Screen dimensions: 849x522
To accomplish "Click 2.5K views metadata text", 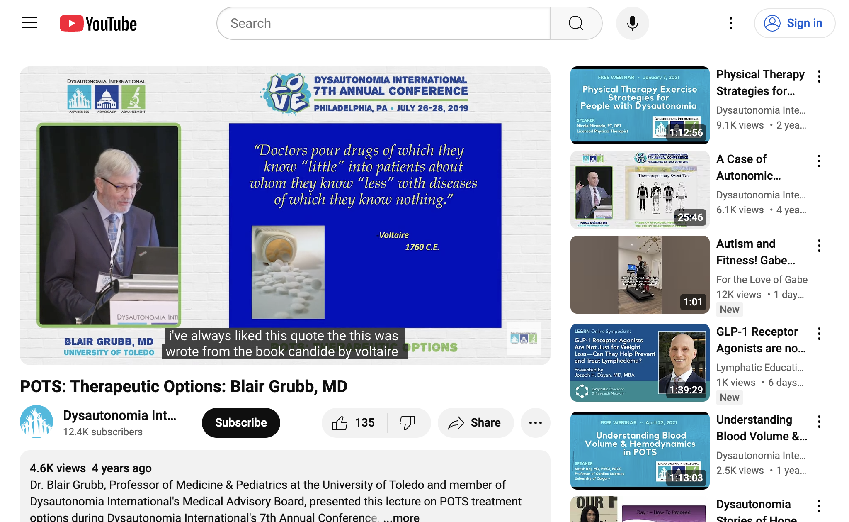I will tap(740, 471).
